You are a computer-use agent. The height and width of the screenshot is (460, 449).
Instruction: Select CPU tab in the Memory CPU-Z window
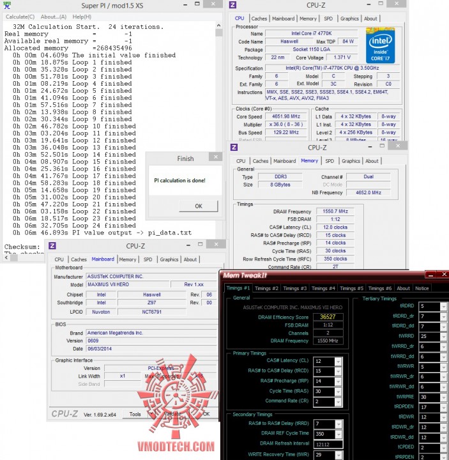point(241,161)
